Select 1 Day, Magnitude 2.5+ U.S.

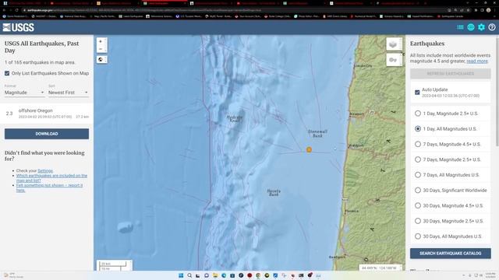(x=418, y=114)
